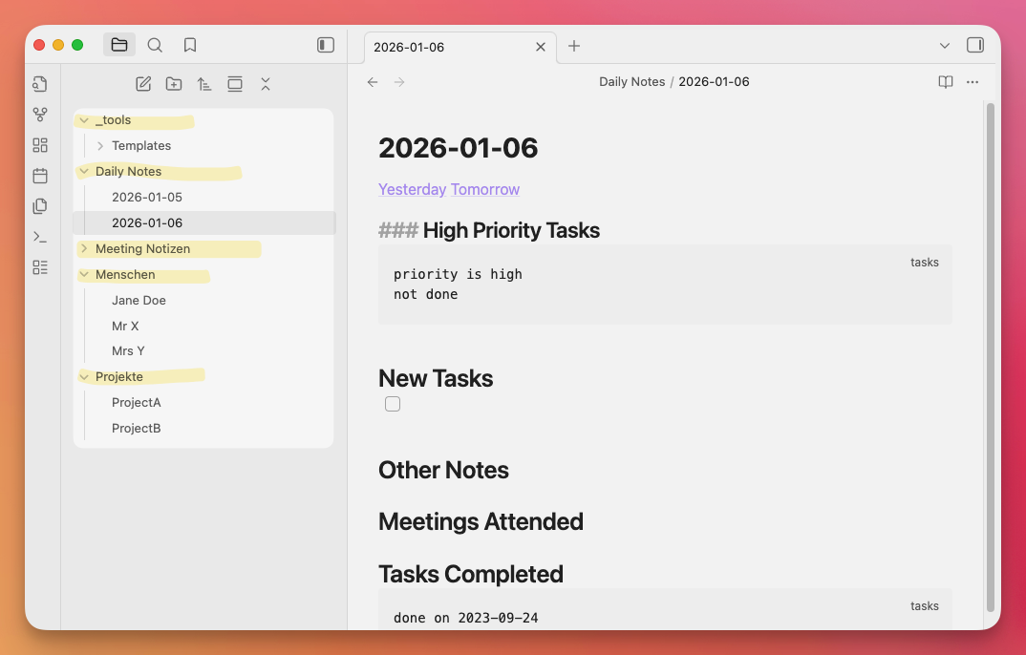Expand the Meeting Notizen folder
Viewport: 1026px width, 655px height.
pyautogui.click(x=84, y=249)
